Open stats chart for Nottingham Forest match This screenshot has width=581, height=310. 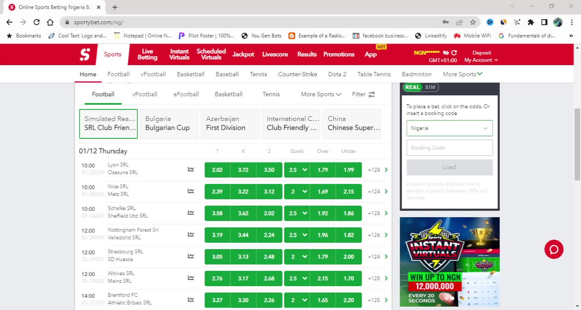pyautogui.click(x=191, y=235)
